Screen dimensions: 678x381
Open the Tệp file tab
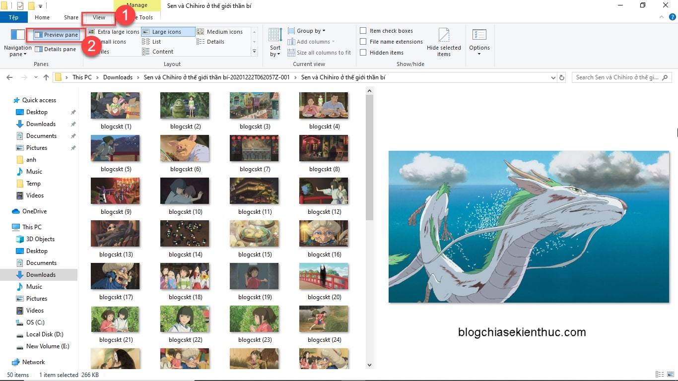14,17
